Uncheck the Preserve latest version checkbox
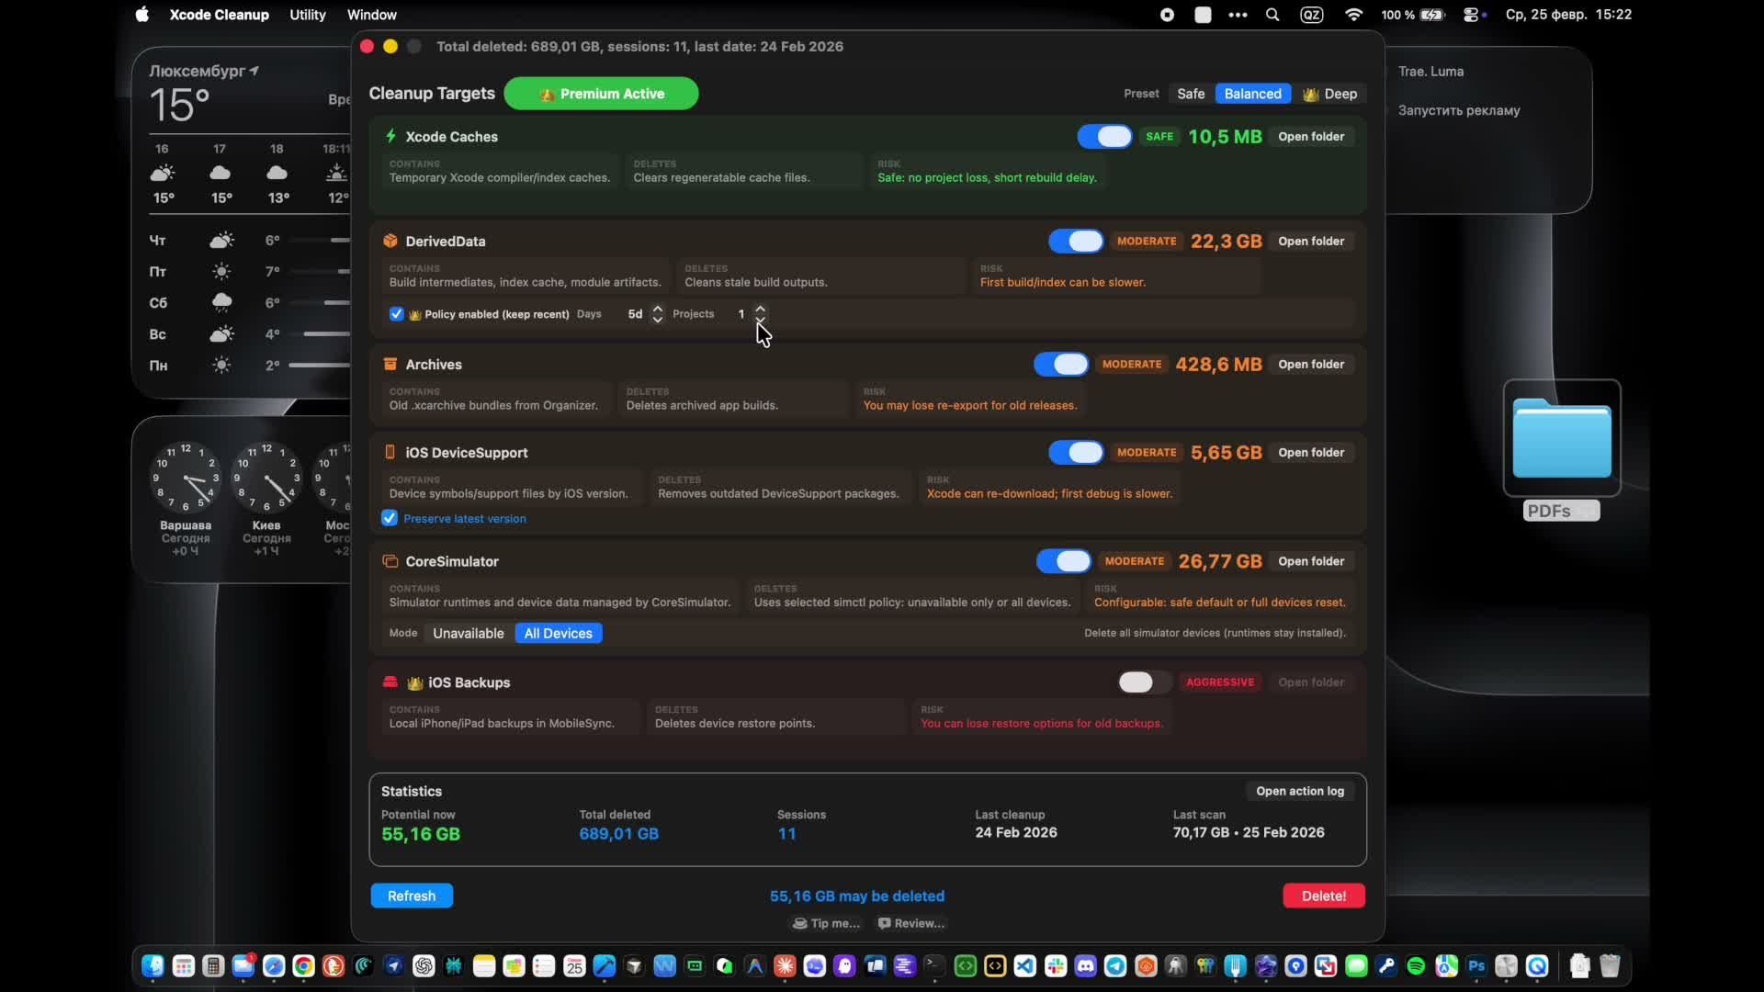The image size is (1764, 992). click(x=390, y=518)
